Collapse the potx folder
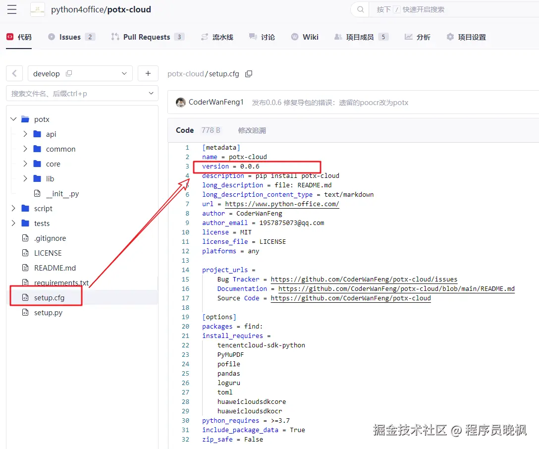 [13, 119]
